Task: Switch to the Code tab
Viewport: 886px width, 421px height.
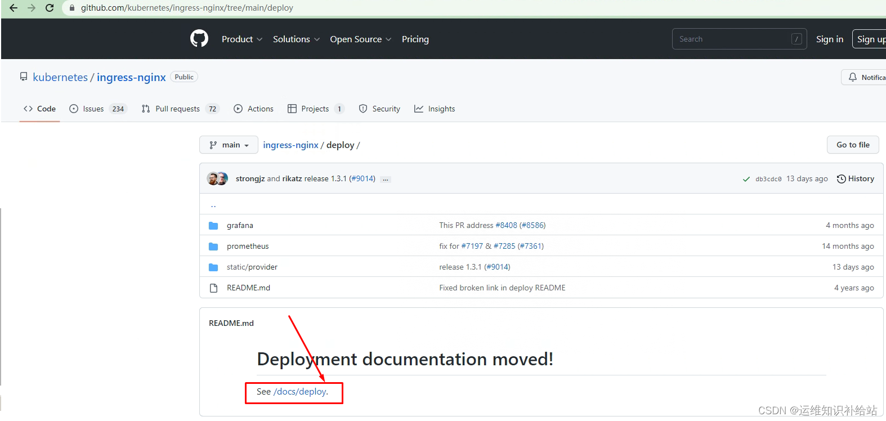Action: [x=39, y=109]
